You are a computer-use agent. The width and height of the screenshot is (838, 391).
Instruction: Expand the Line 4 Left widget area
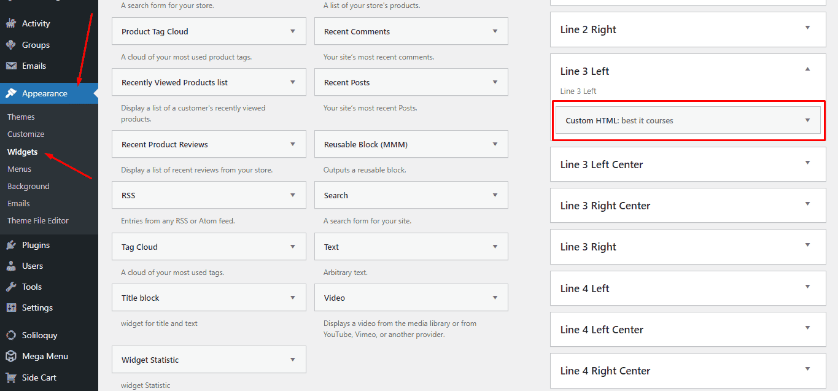pyautogui.click(x=807, y=287)
